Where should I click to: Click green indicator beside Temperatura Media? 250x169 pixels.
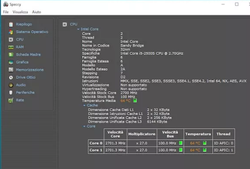[x=135, y=101]
